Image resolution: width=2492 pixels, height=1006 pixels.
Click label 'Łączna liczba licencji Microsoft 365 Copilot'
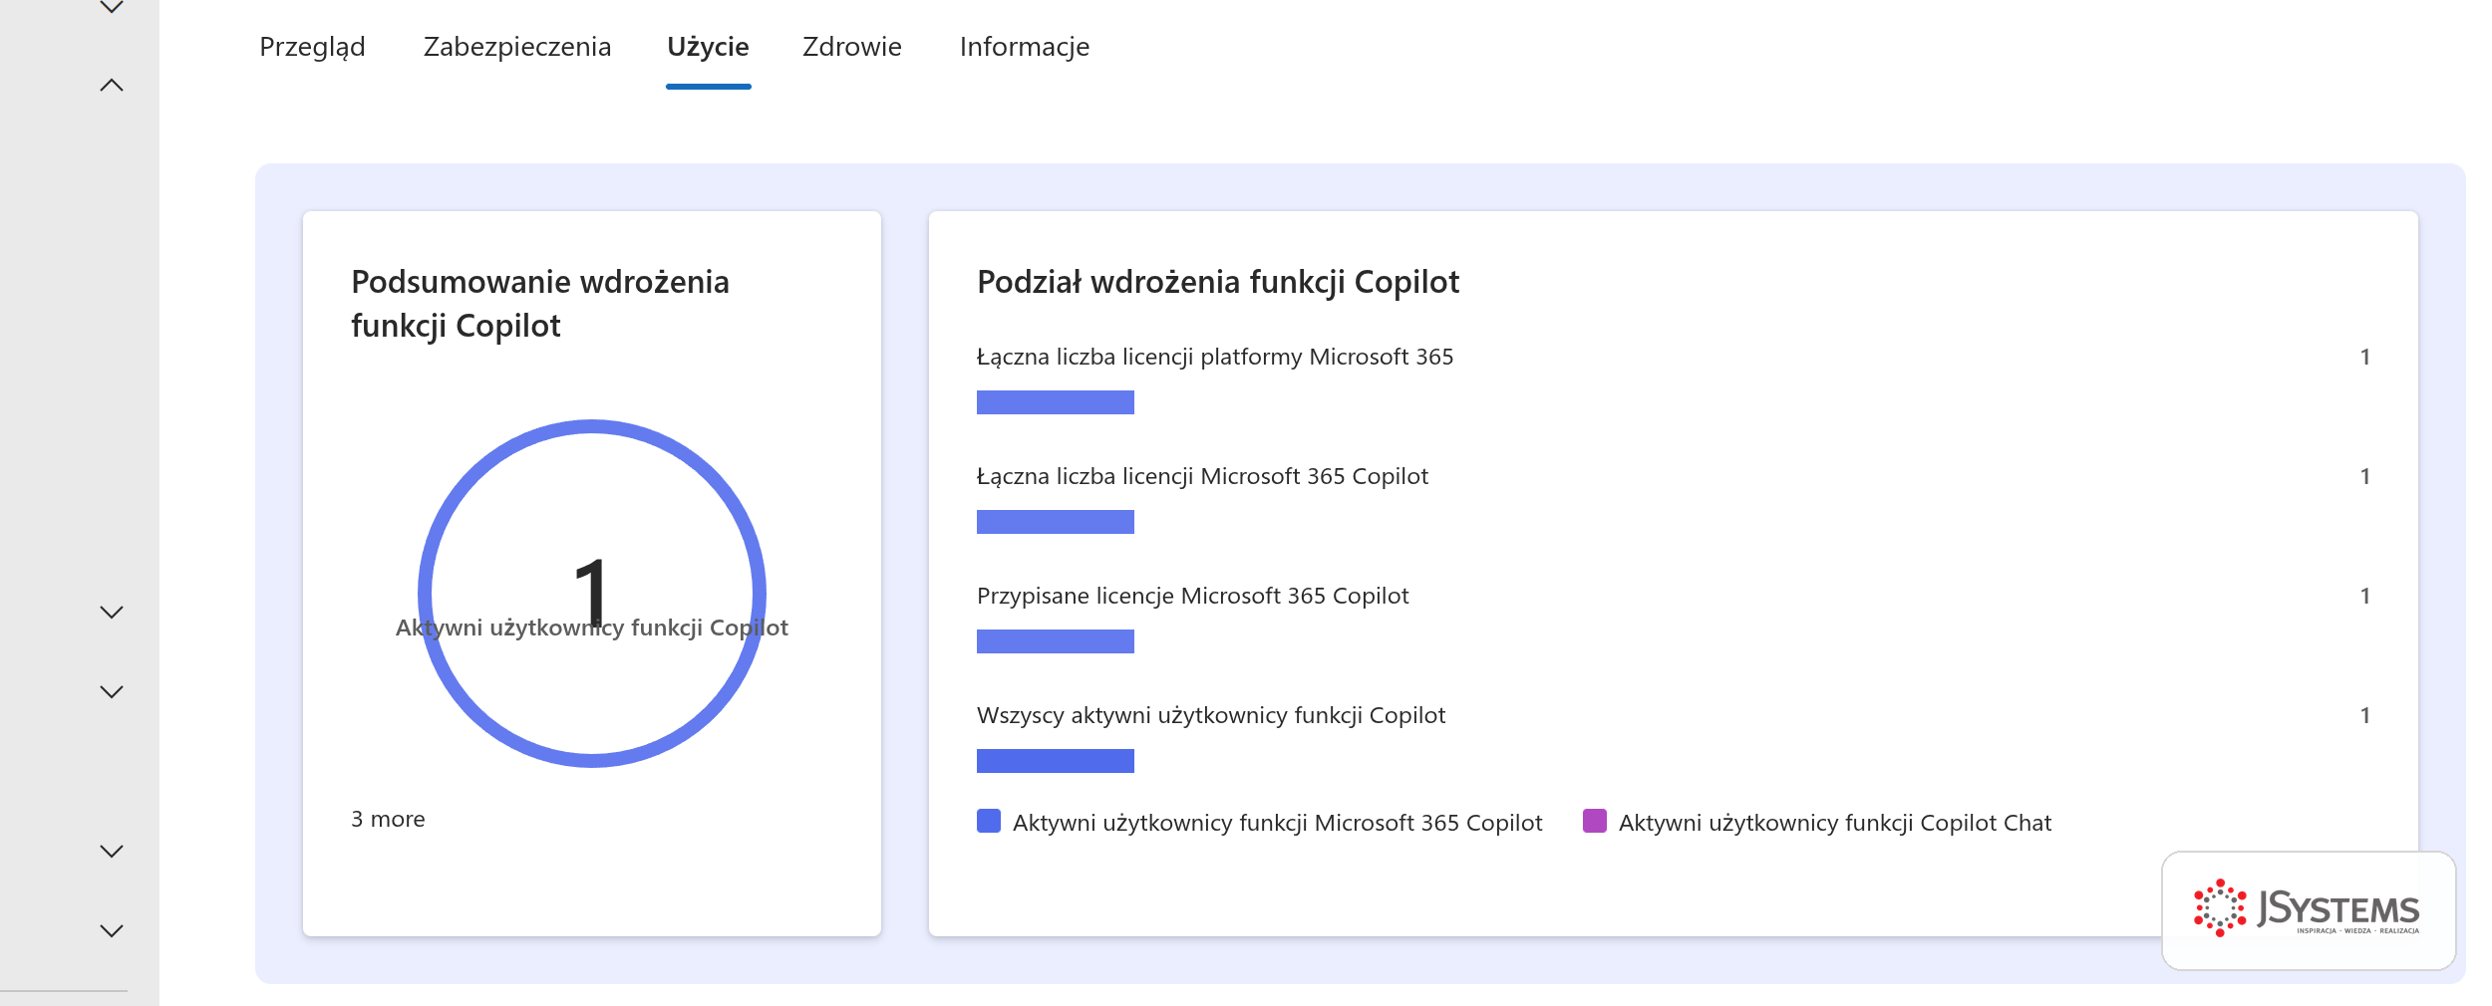pos(1202,476)
